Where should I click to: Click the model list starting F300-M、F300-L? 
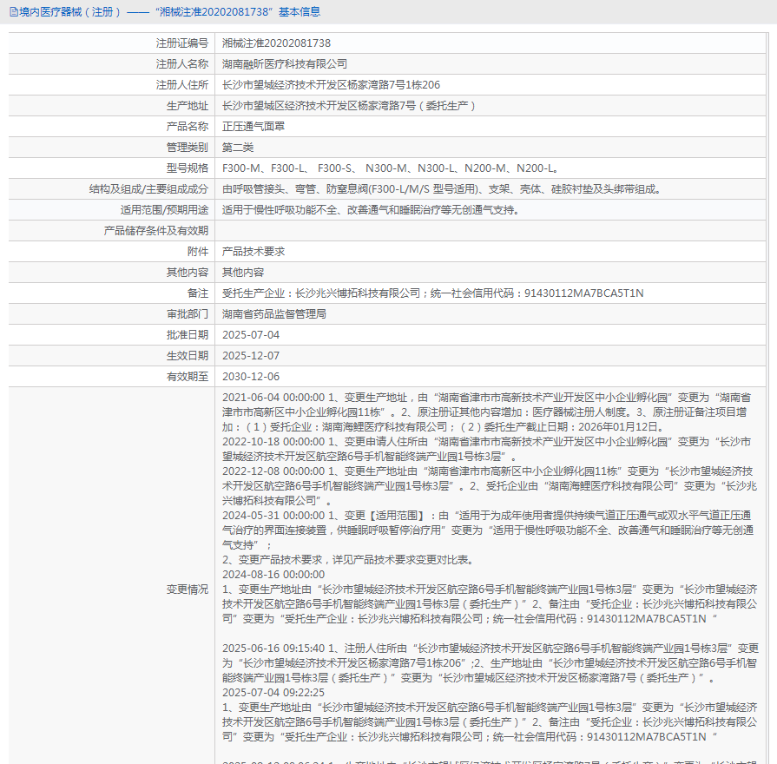pyautogui.click(x=391, y=168)
